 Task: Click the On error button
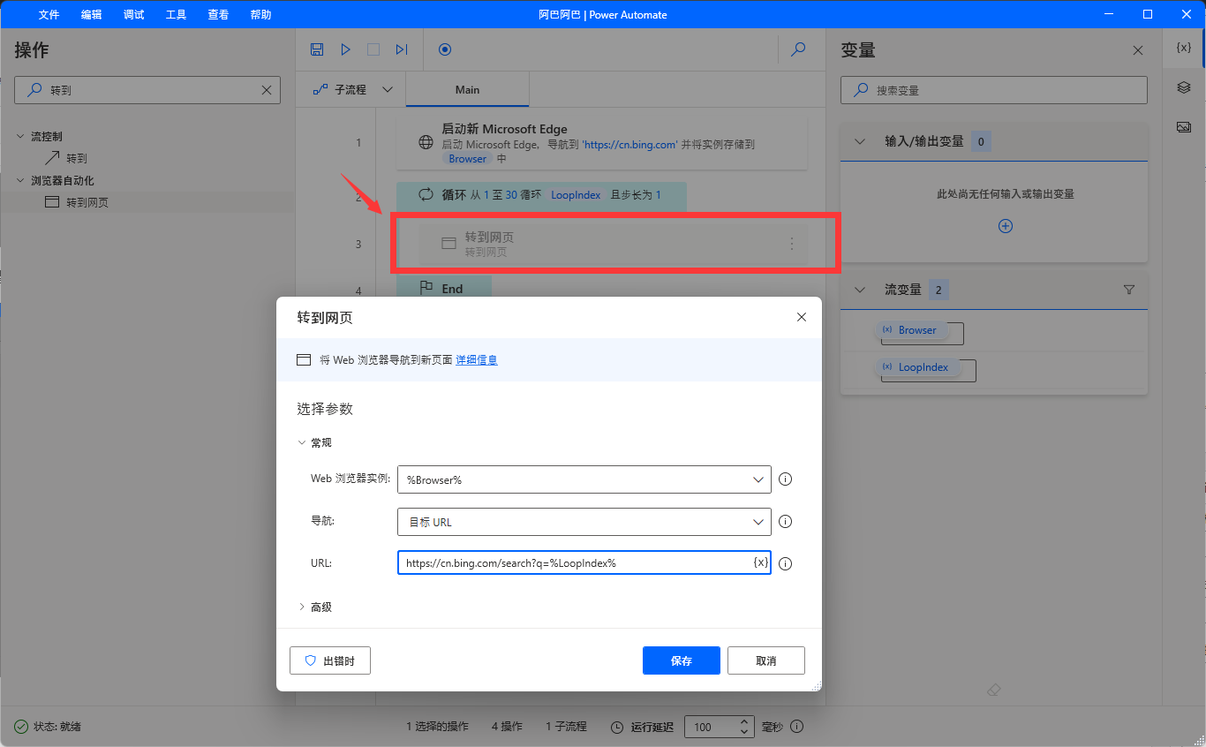coord(330,660)
